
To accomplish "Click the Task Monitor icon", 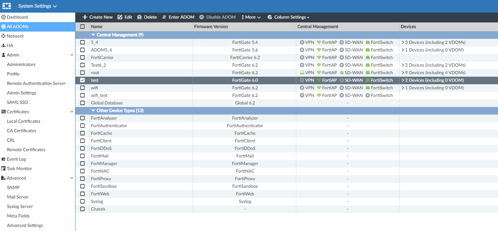I will tap(3, 169).
